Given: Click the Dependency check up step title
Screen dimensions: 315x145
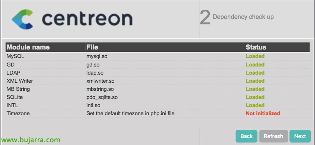Looking at the screenshot, I should (x=243, y=17).
